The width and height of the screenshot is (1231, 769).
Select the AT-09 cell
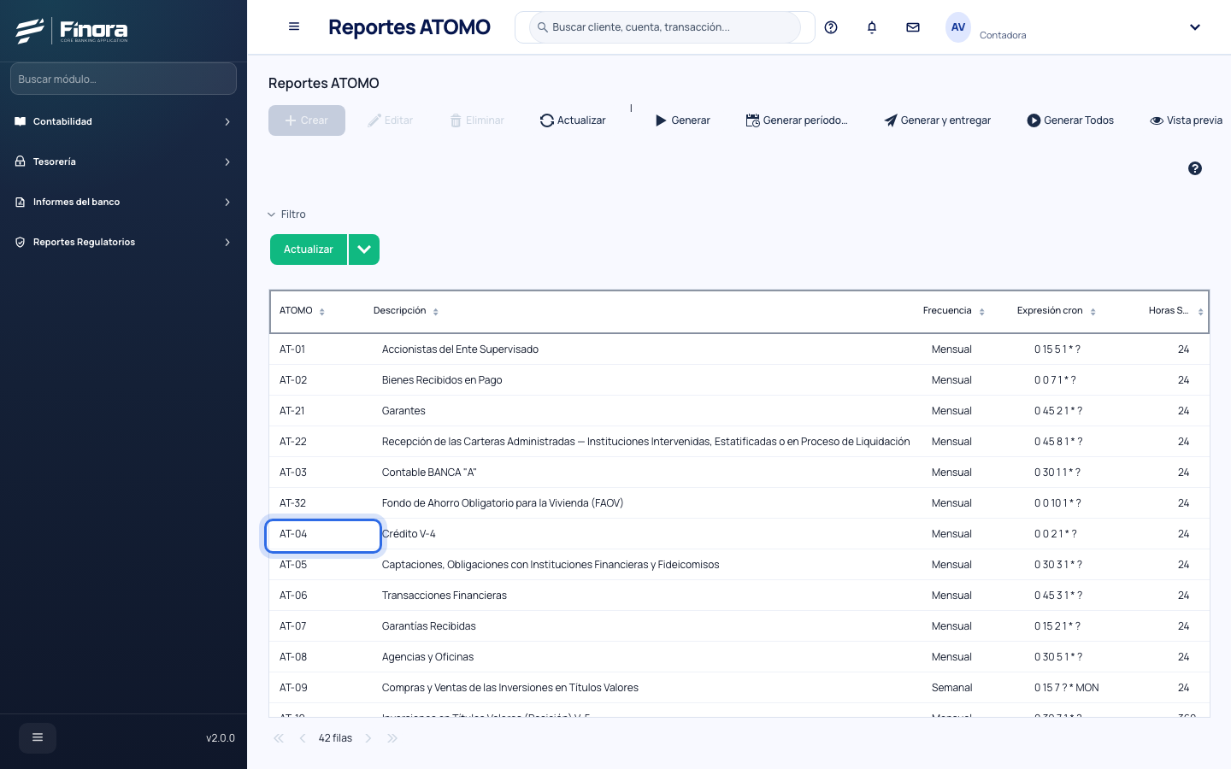point(322,688)
